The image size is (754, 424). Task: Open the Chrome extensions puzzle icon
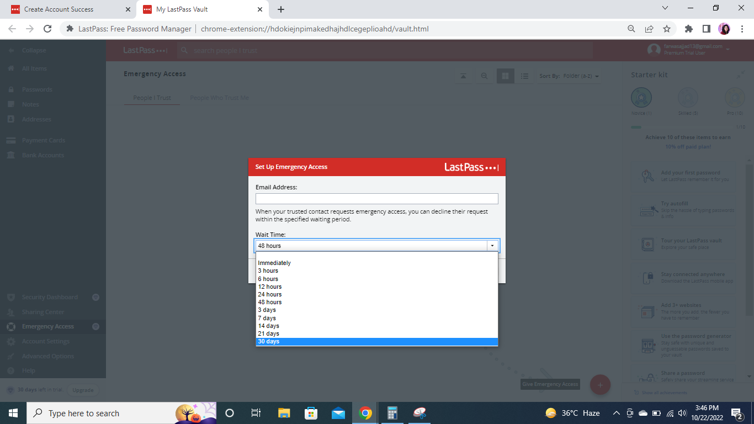(x=688, y=29)
